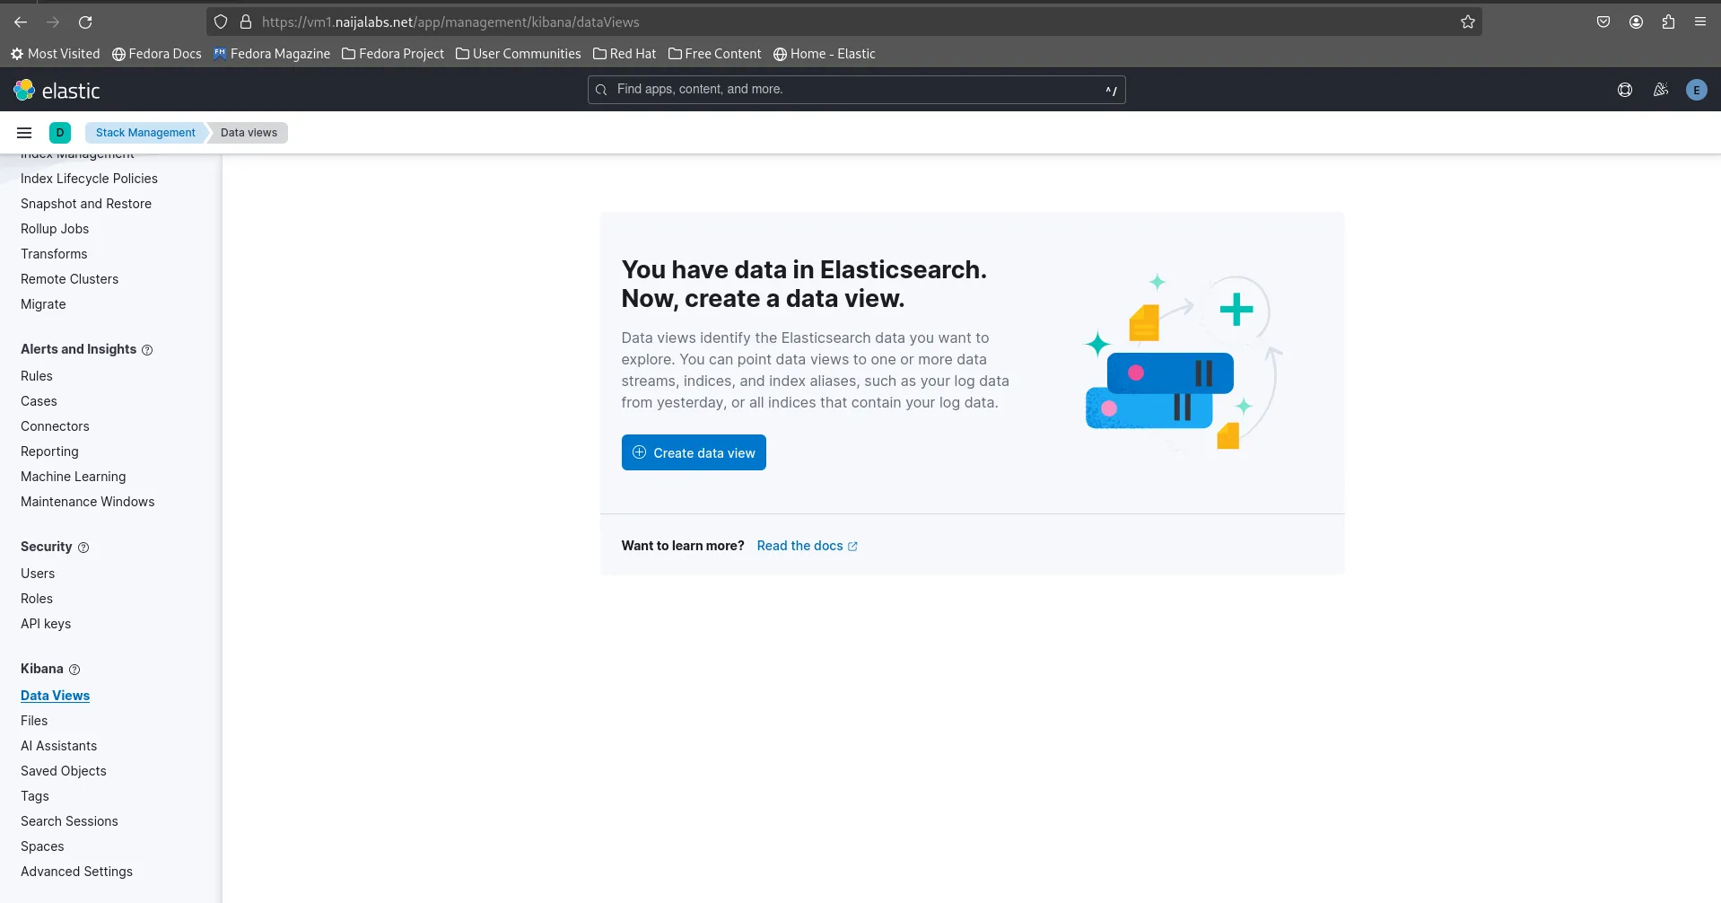Open the Pocket save icon

click(x=1603, y=22)
